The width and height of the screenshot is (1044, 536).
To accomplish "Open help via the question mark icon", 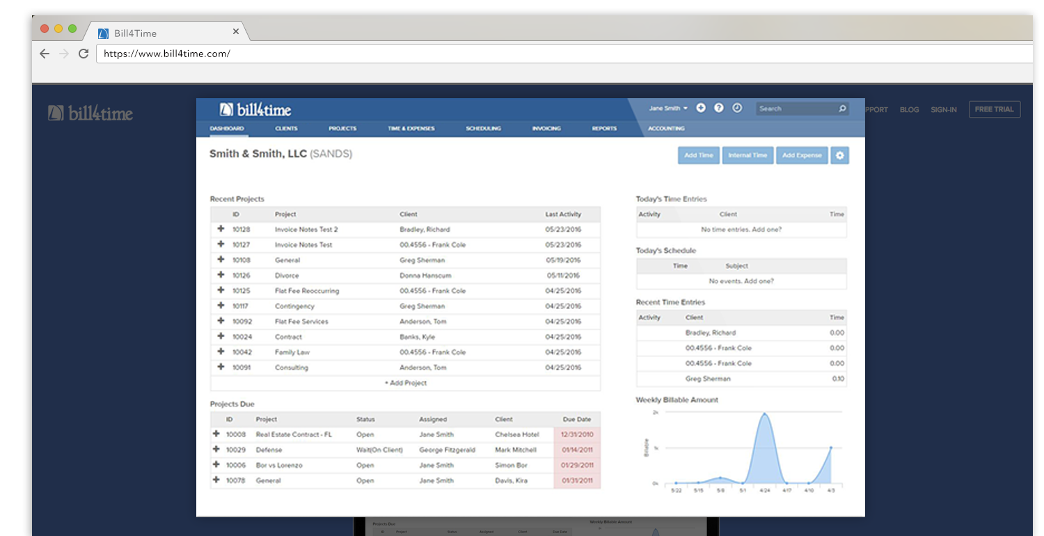I will pyautogui.click(x=719, y=108).
